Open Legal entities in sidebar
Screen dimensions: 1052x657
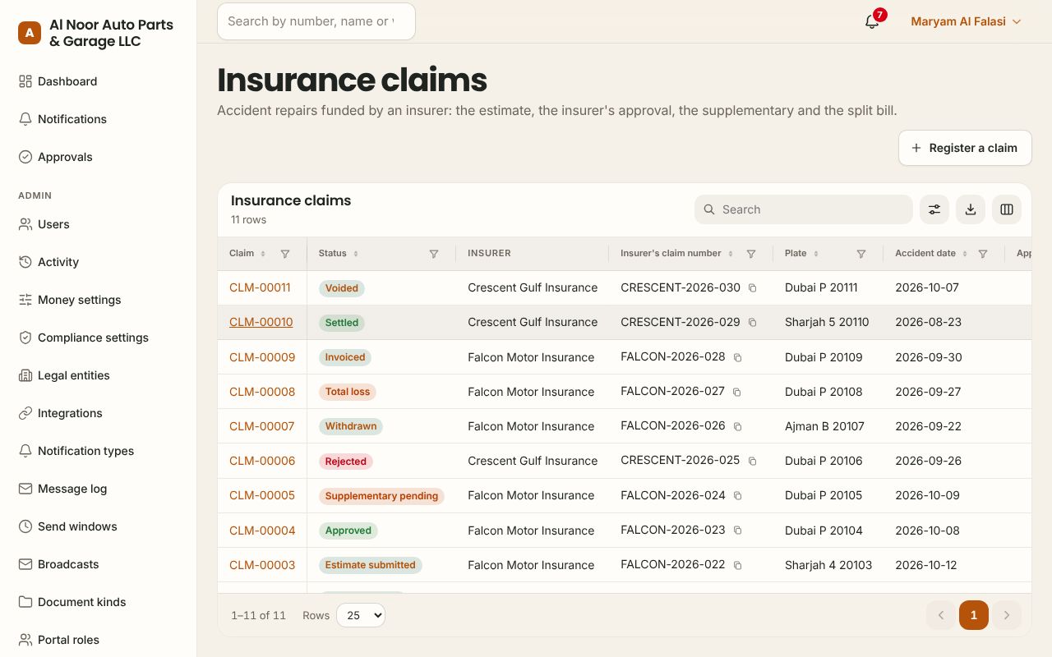(x=99, y=375)
